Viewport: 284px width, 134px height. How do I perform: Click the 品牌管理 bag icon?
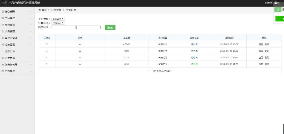pyautogui.click(x=3, y=25)
